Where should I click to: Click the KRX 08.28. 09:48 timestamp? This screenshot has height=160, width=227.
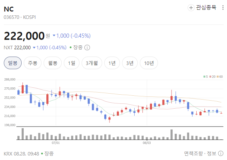coord(21,154)
